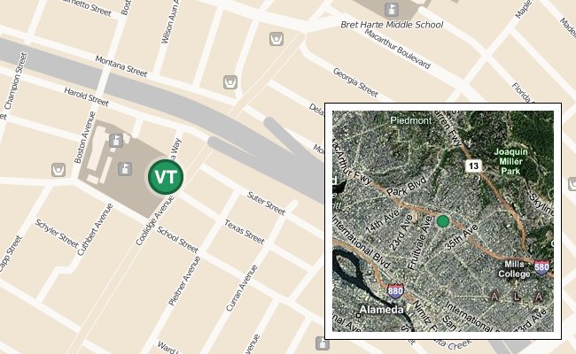This screenshot has height=354, width=576.
Task: Click the shield icon between Montana and Georgia Street
Action: point(230,82)
